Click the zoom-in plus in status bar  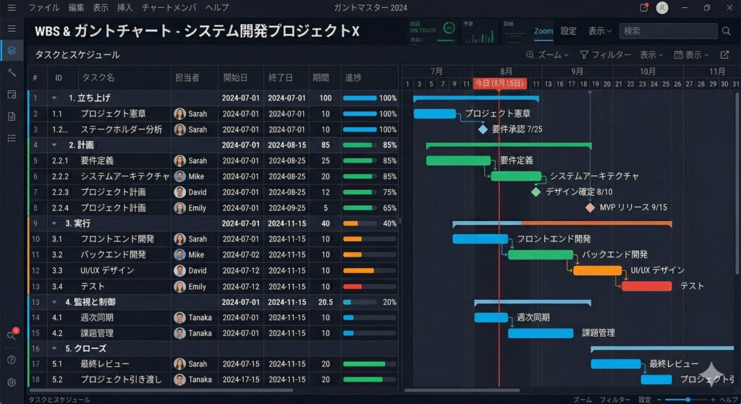[x=713, y=400]
